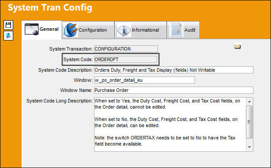Click the Window Name field
This screenshot has width=271, height=168.
[x=174, y=90]
